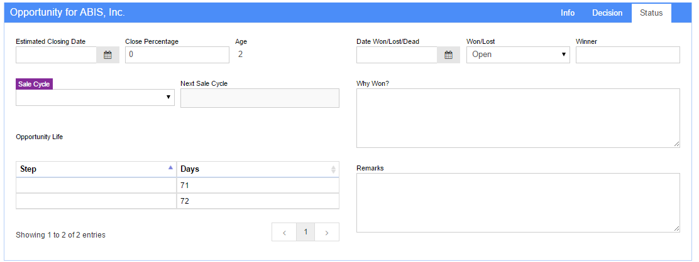
Task: Expand the Sale Cycle dropdown
Action: [x=95, y=97]
